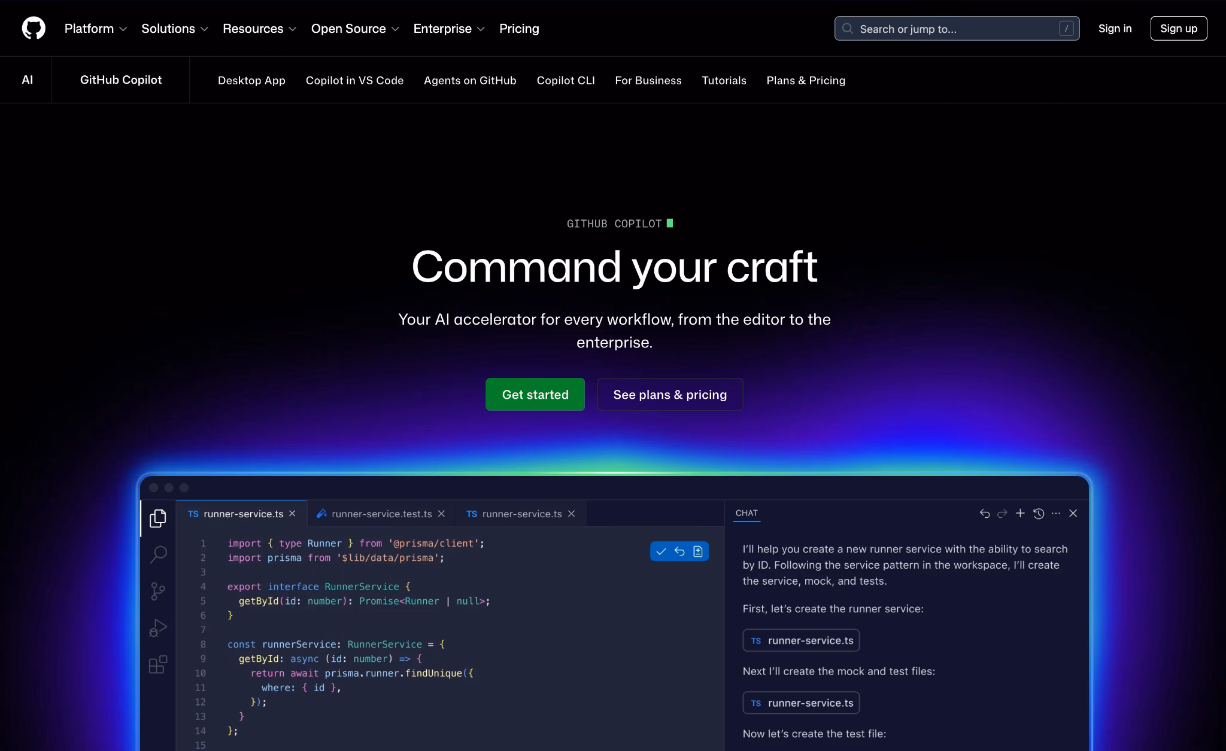Open Plans & Pricing subnav link
Screen dimensions: 1226x751
[x=806, y=80]
